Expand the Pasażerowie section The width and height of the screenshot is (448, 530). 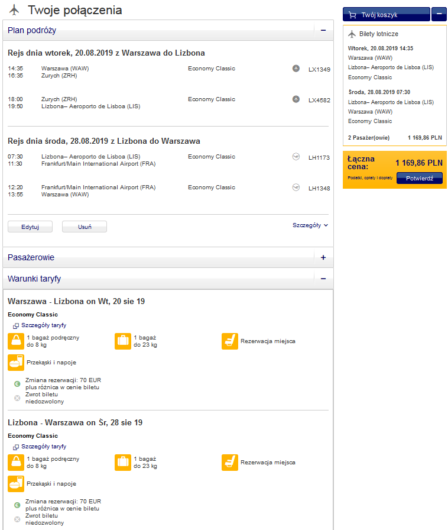click(323, 257)
